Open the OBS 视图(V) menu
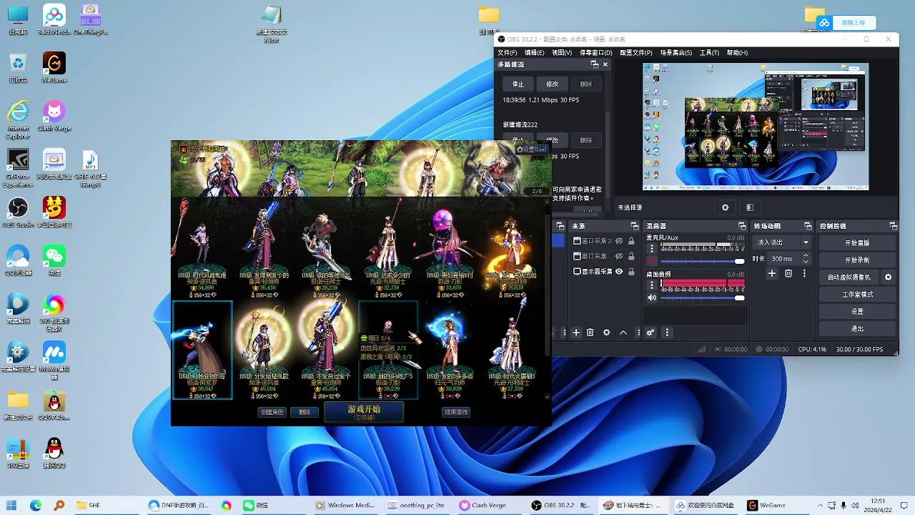The image size is (915, 515). (x=561, y=52)
